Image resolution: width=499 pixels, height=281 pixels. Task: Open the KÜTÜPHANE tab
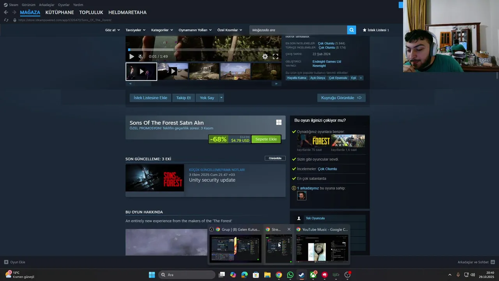[60, 12]
